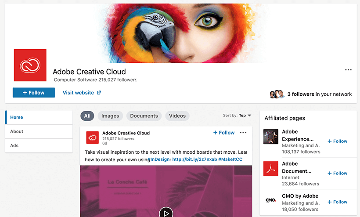Click the CMO by Adobe logo

(x=271, y=200)
